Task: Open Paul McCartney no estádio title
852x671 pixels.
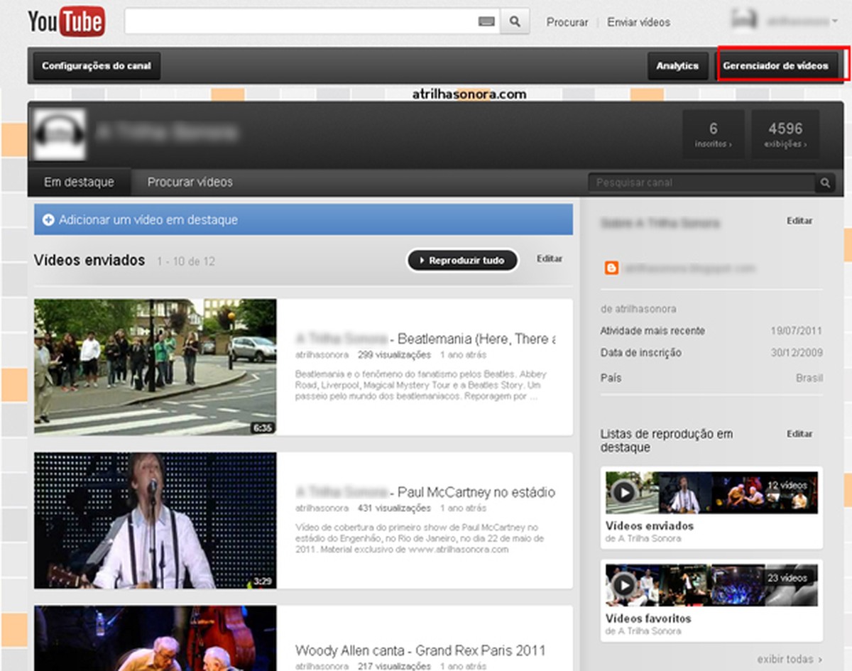Action: (x=425, y=492)
